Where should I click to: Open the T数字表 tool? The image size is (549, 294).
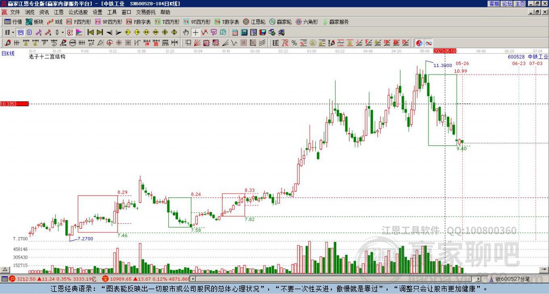coord(227,21)
